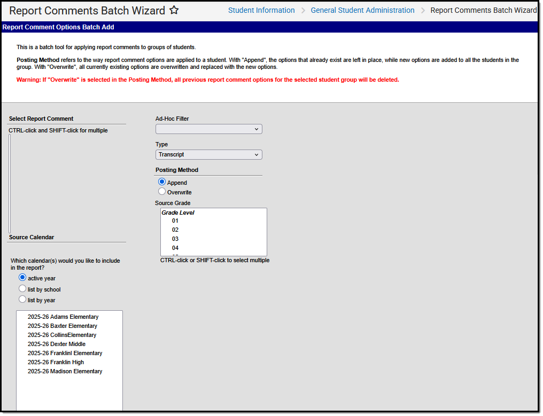This screenshot has width=543, height=416.
Task: Select grade level 03 in Source Grade
Action: [175, 239]
